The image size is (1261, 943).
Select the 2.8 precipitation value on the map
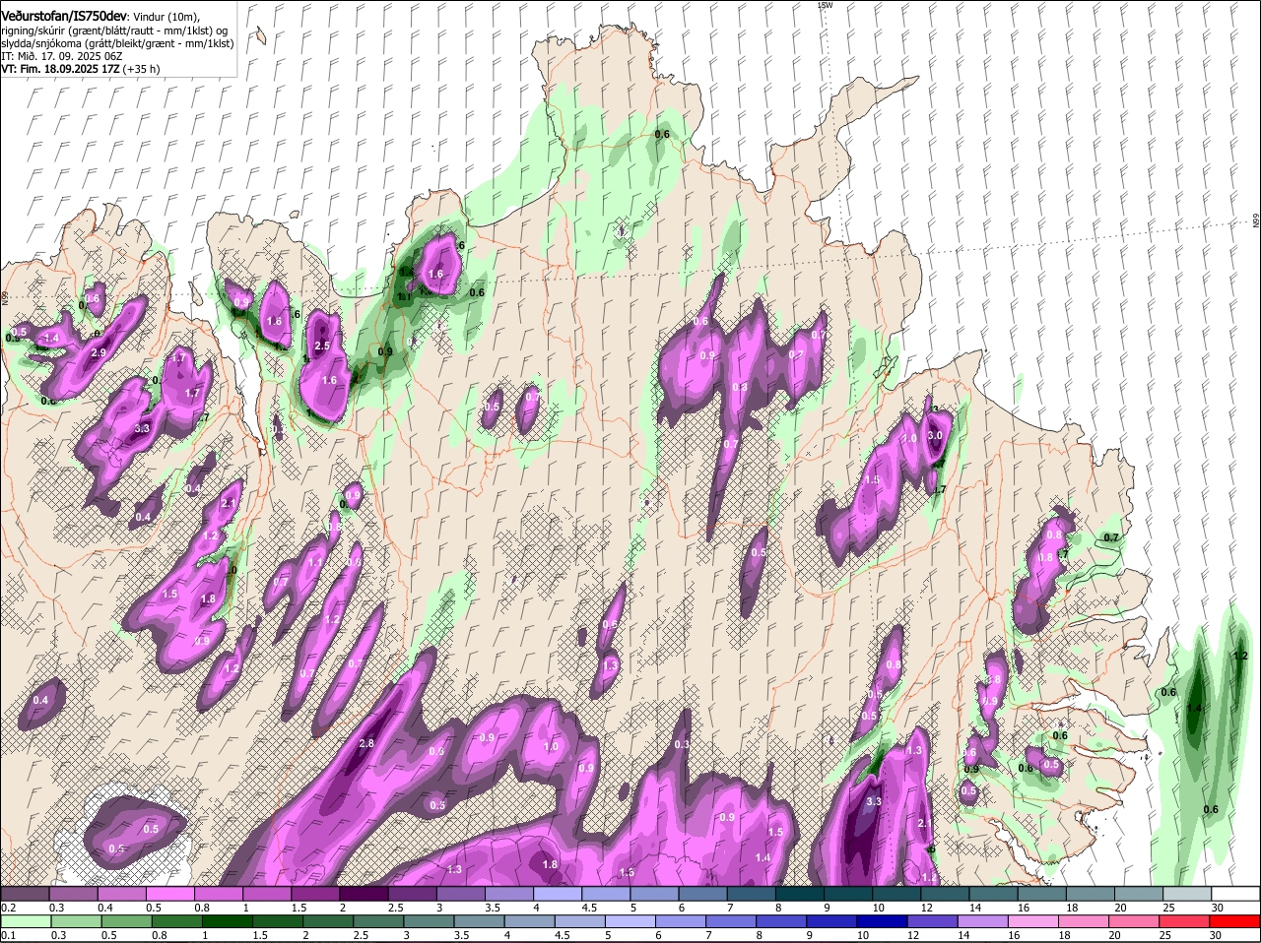pyautogui.click(x=366, y=743)
